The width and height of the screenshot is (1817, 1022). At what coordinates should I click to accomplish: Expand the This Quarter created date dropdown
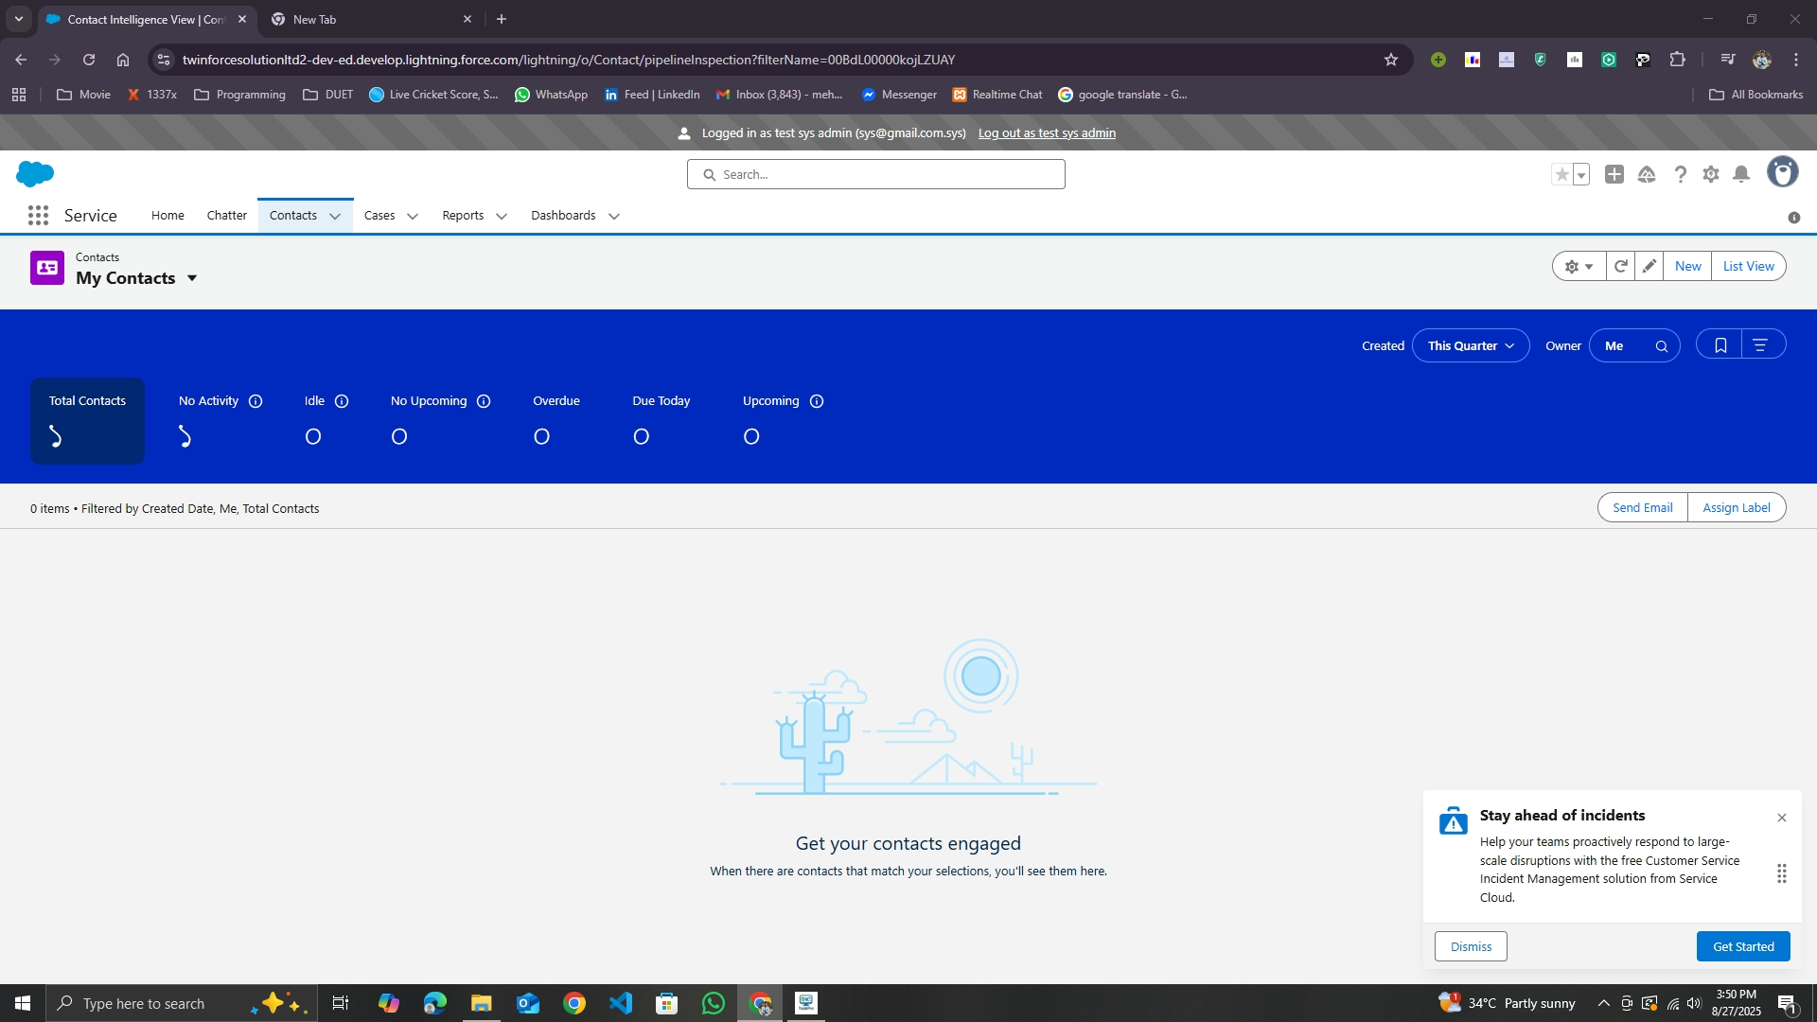1470,346
